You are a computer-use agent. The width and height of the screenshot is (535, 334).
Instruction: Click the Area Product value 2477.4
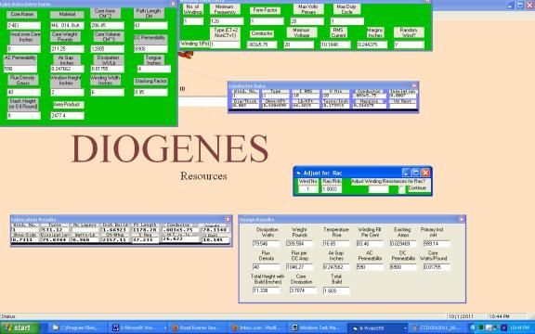point(67,116)
